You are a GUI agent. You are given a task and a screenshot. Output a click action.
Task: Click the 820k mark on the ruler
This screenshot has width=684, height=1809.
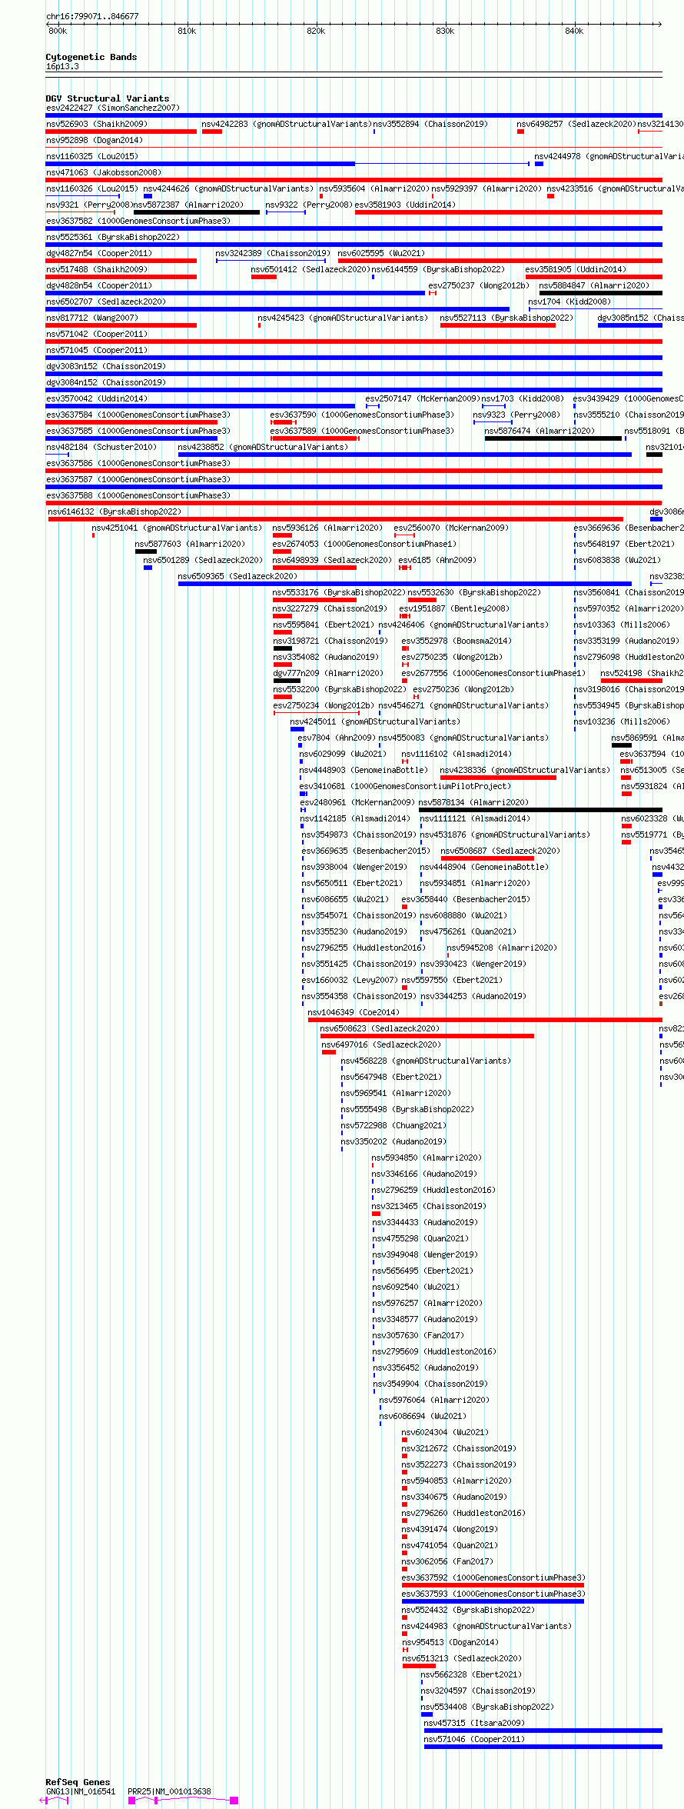316,31
